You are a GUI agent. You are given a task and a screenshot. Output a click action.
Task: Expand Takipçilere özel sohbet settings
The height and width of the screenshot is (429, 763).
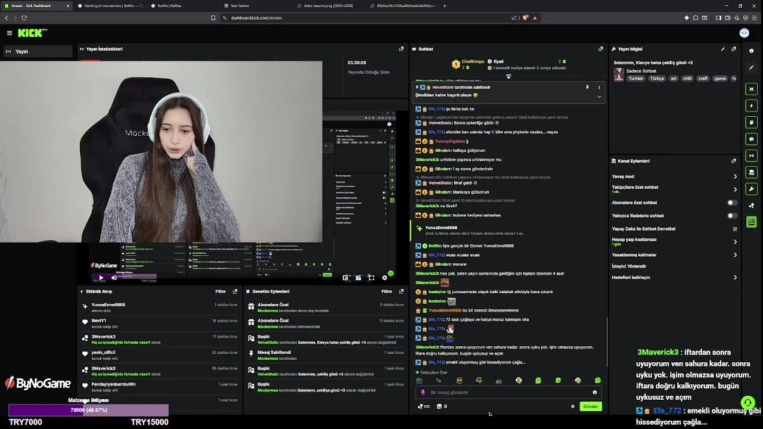[x=735, y=189]
